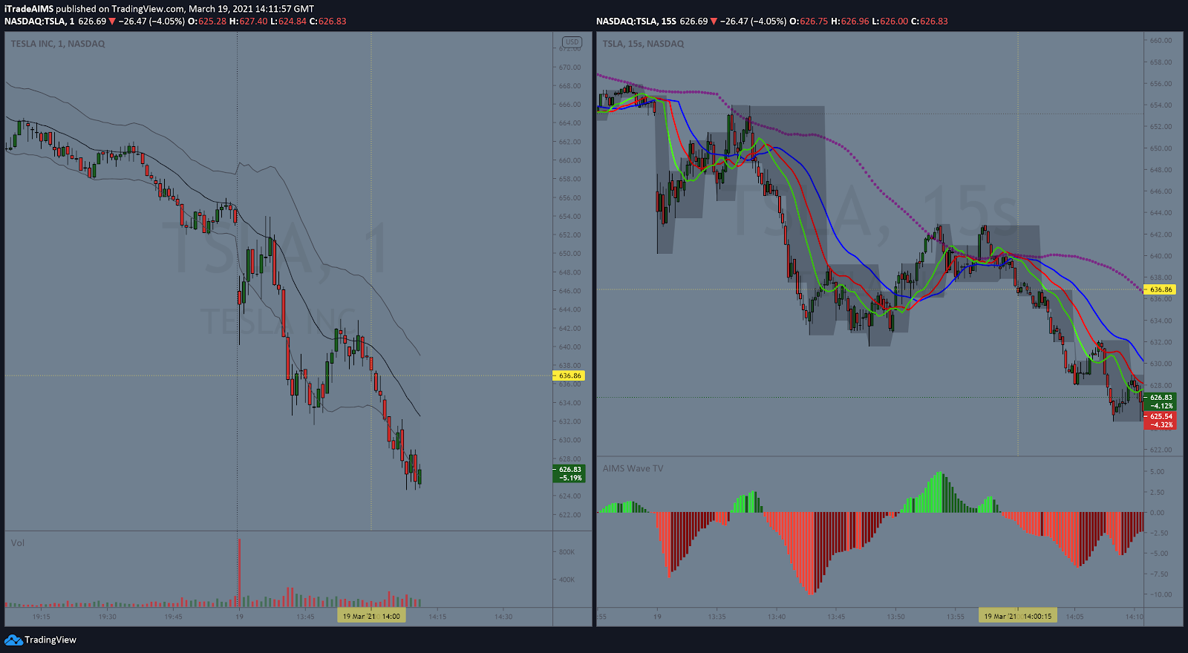Click the 14:15 time axis label
Viewport: 1188px width, 653px height.
(x=437, y=617)
